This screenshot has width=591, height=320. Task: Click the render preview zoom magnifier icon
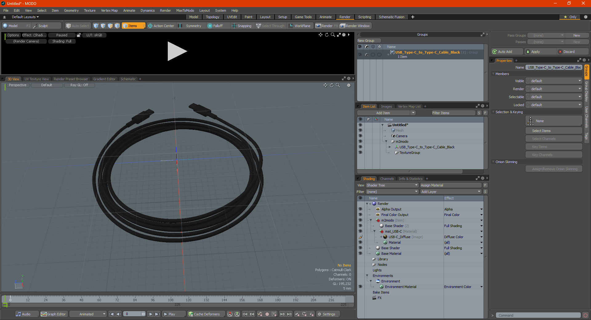(333, 35)
